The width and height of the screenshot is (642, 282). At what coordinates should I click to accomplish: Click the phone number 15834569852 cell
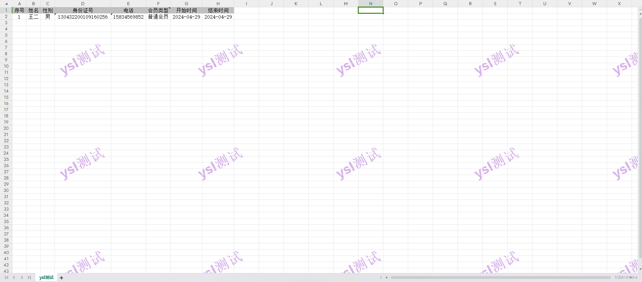click(128, 17)
